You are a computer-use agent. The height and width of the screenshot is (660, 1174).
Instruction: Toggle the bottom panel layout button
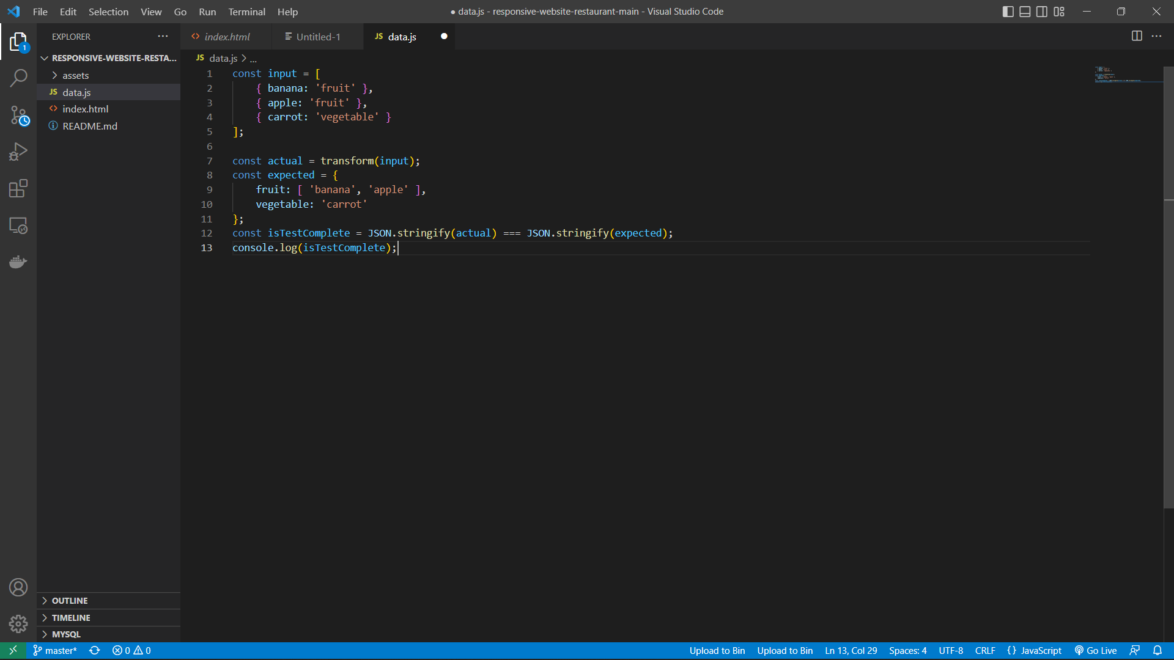pos(1025,12)
